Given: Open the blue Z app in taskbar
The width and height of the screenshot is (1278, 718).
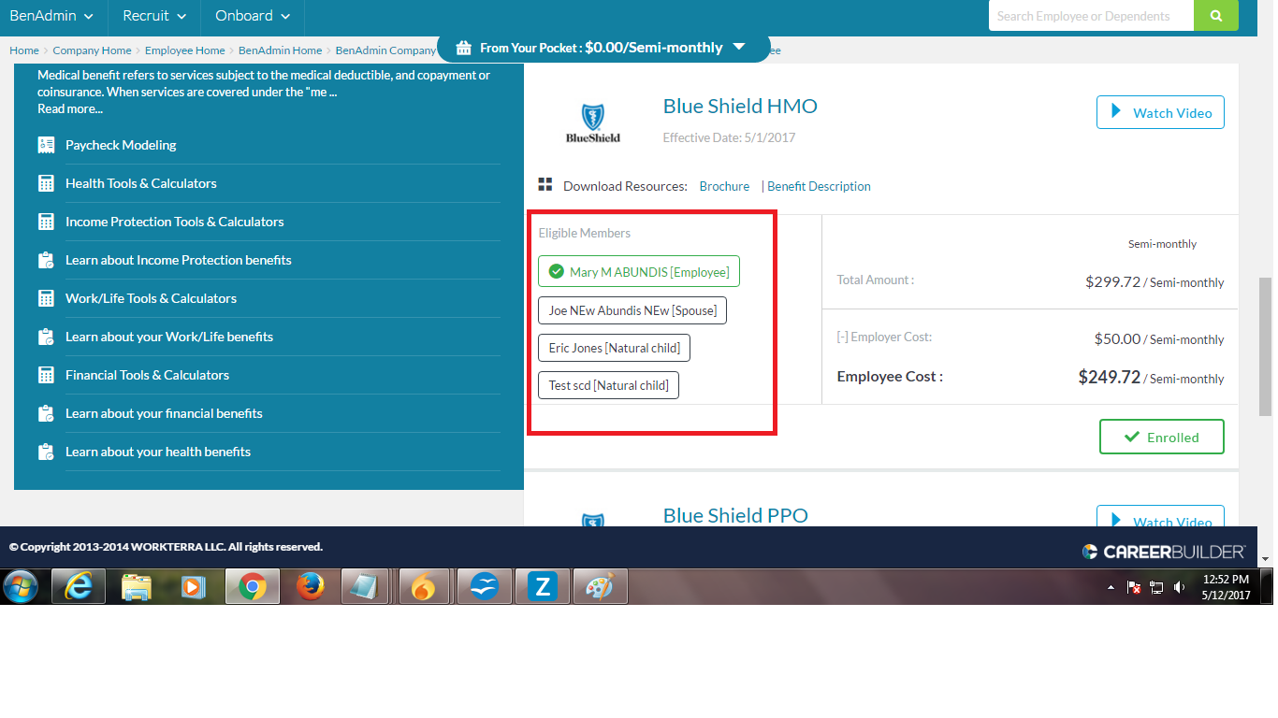Looking at the screenshot, I should pyautogui.click(x=542, y=587).
